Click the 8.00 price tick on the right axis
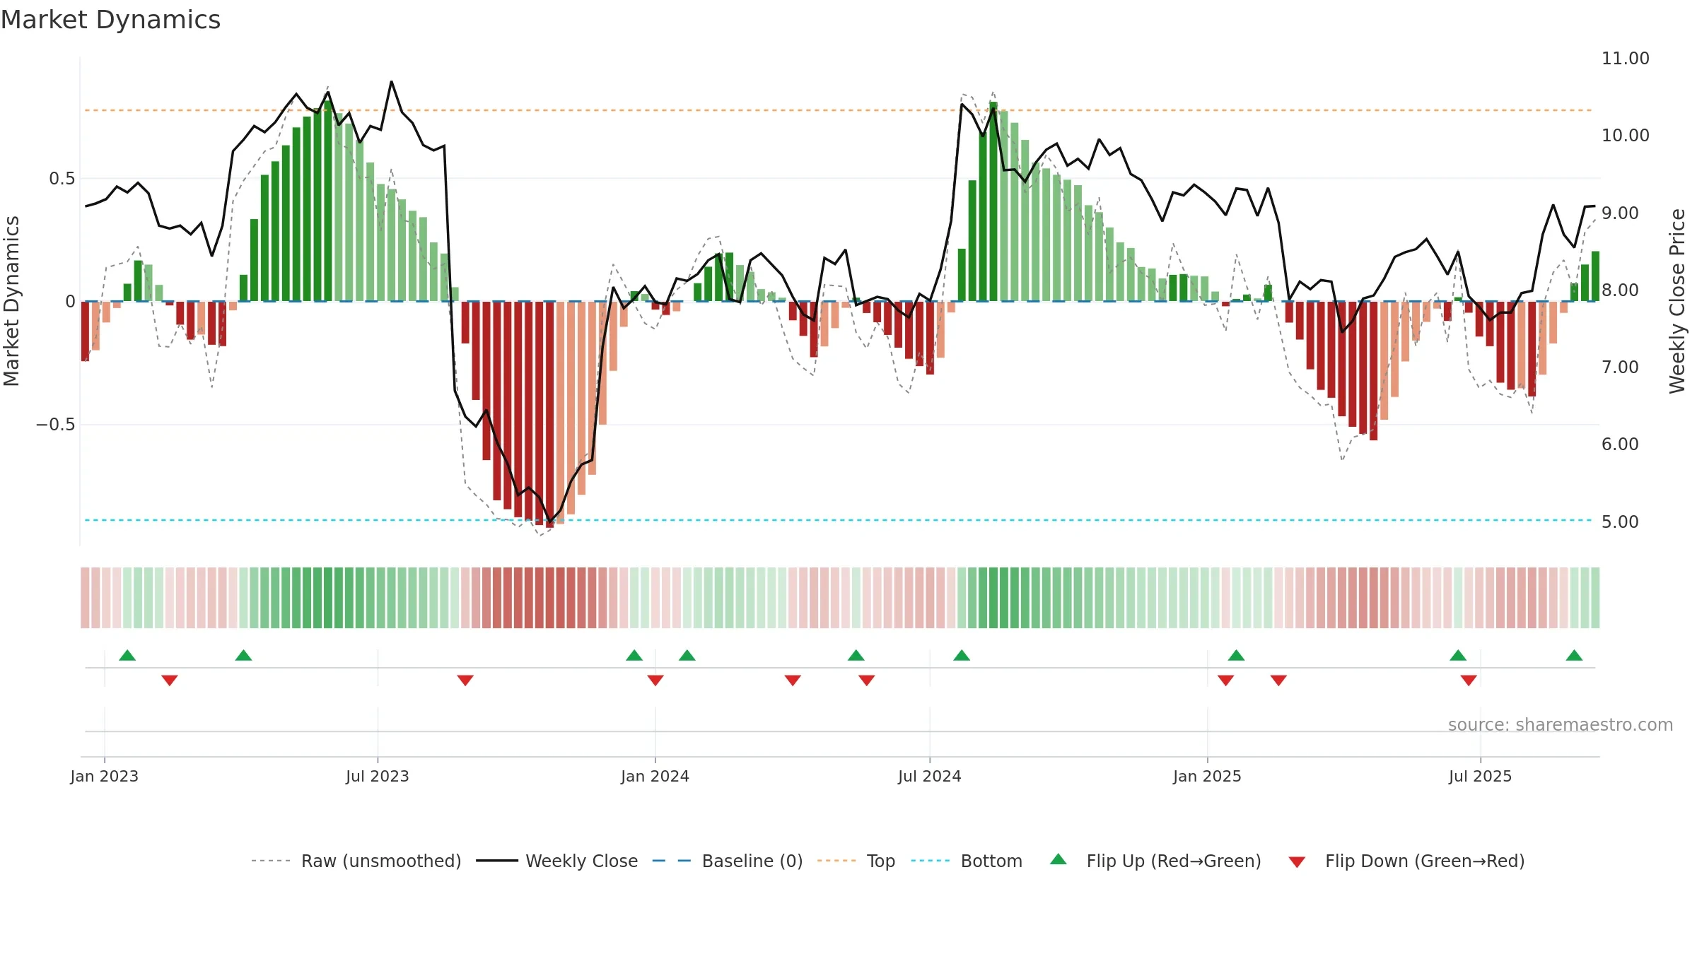Image resolution: width=1697 pixels, height=954 pixels. coord(1620,290)
